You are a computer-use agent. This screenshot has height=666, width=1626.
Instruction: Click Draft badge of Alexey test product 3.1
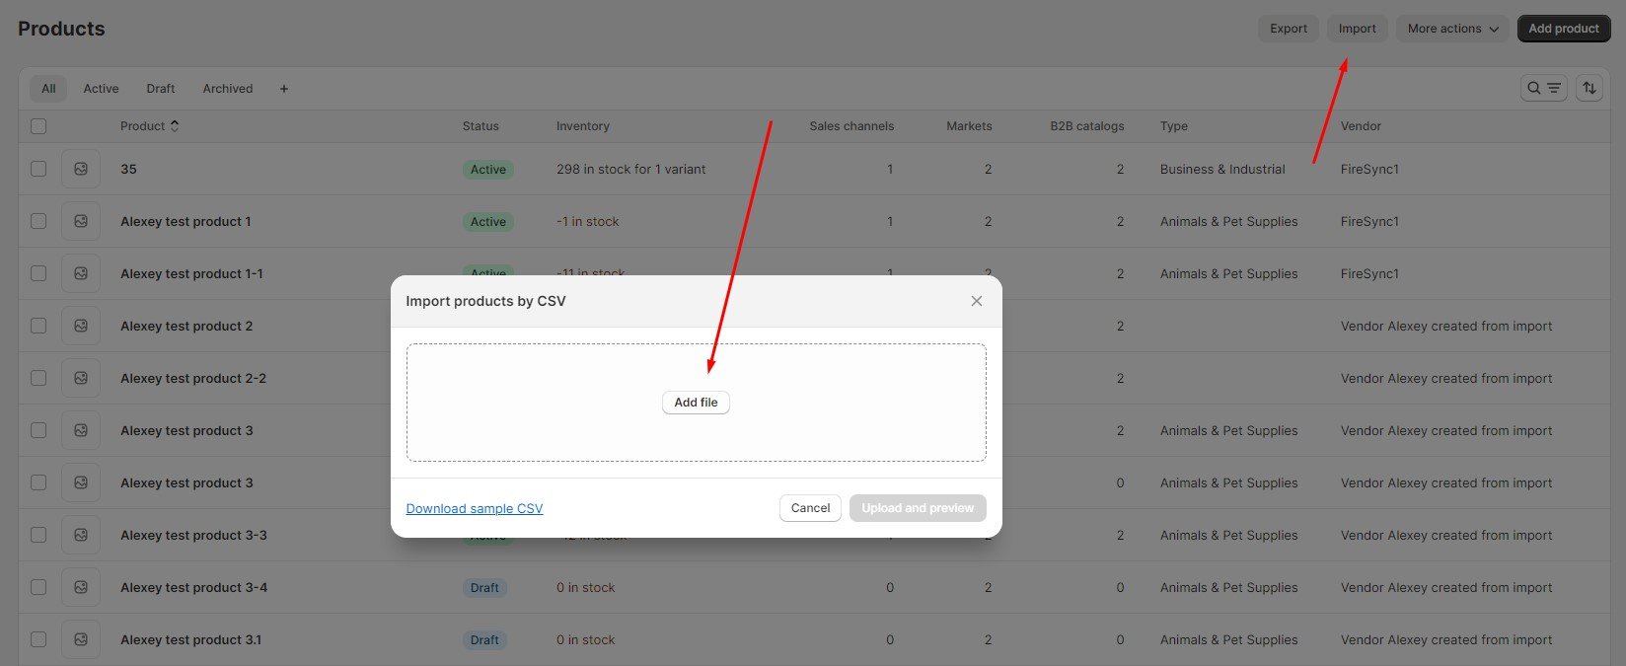coord(484,640)
